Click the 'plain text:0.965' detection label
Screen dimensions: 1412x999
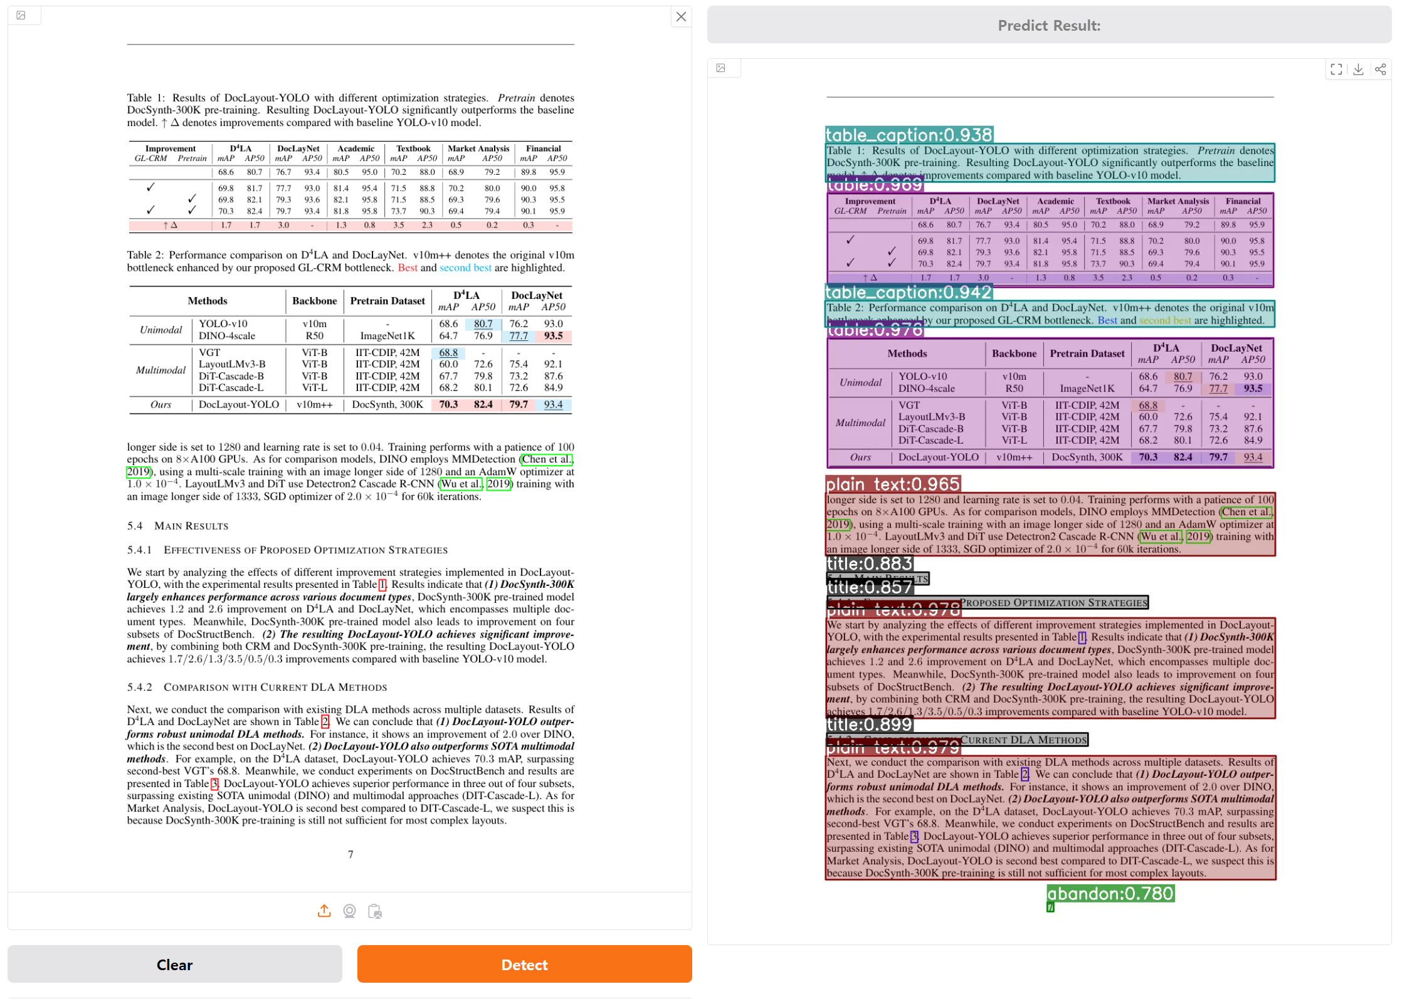point(893,484)
